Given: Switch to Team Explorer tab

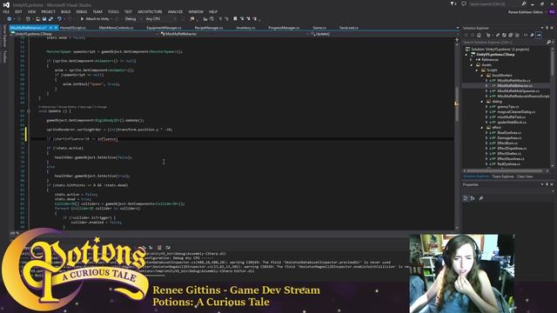Looking at the screenshot, I should pos(503,176).
